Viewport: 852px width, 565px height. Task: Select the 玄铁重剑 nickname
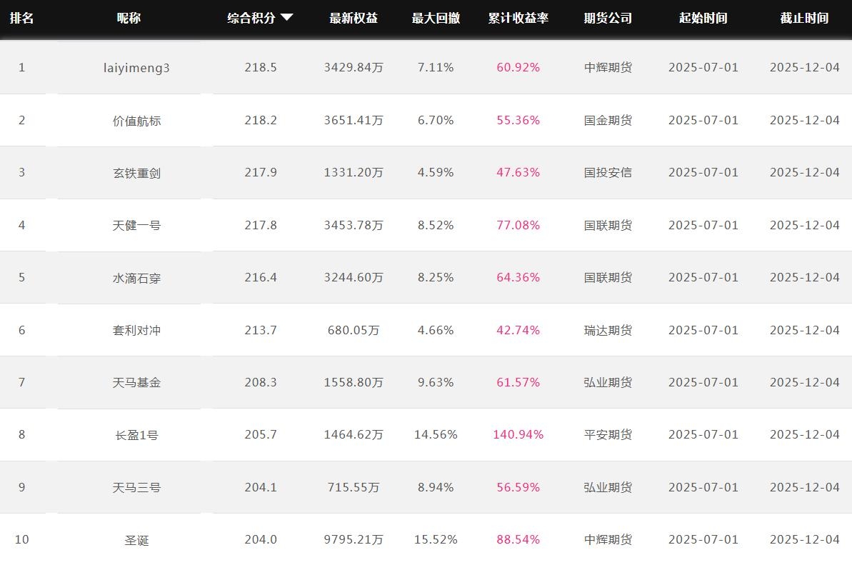pyautogui.click(x=136, y=173)
